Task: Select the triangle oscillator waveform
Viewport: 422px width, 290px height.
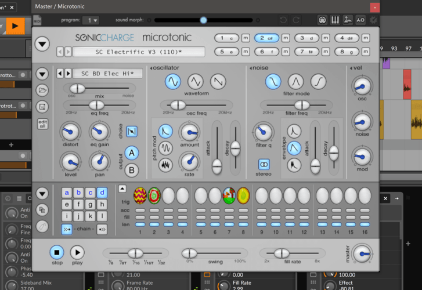Action: pos(196,82)
